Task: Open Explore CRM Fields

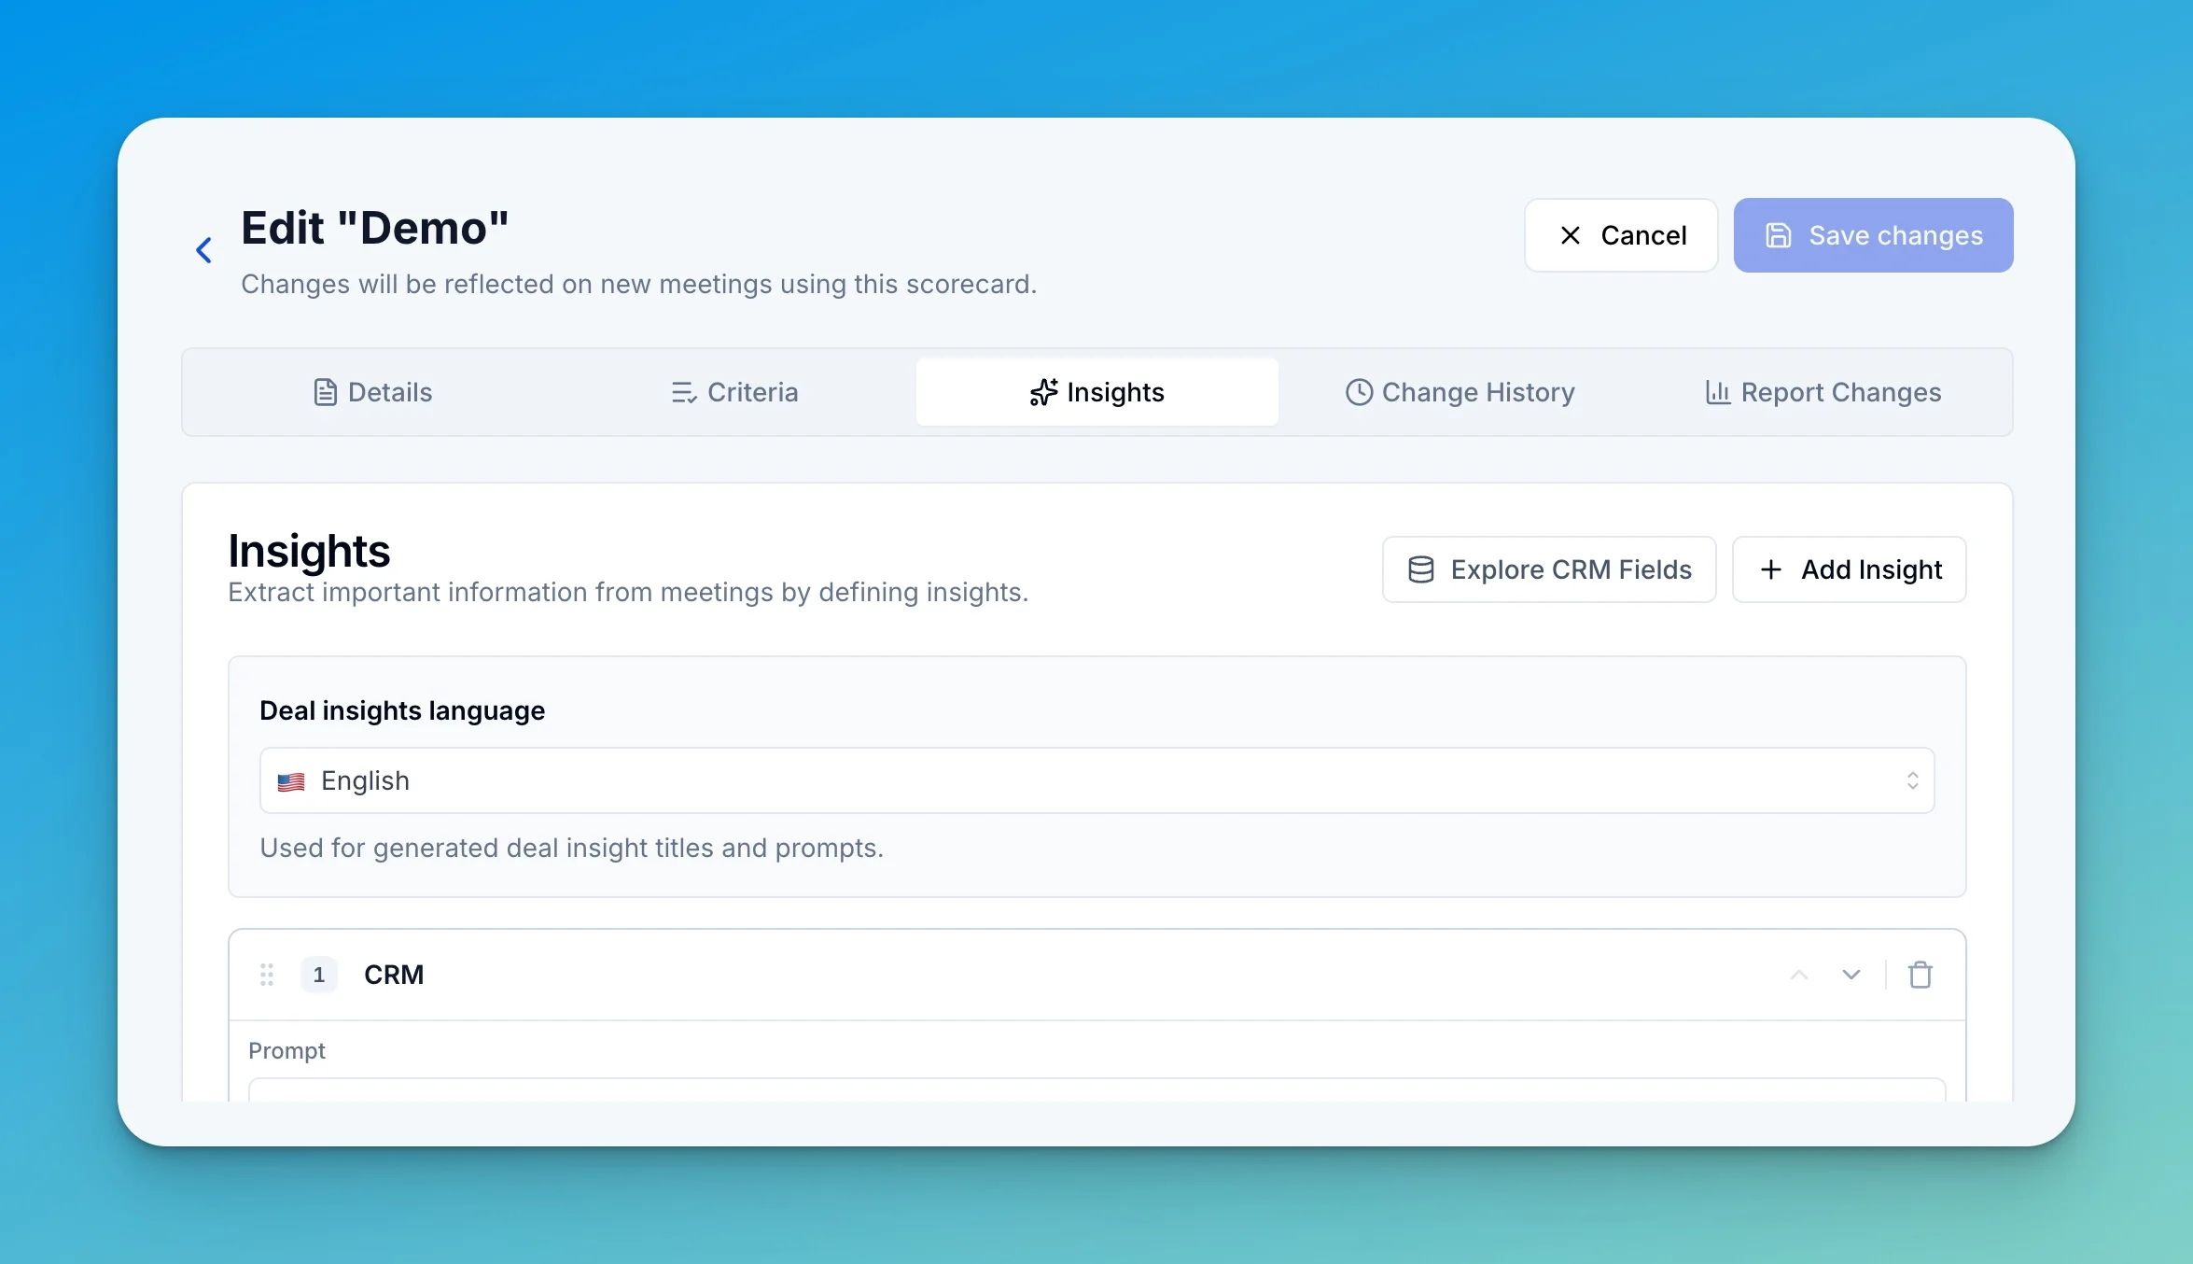Action: 1549,569
